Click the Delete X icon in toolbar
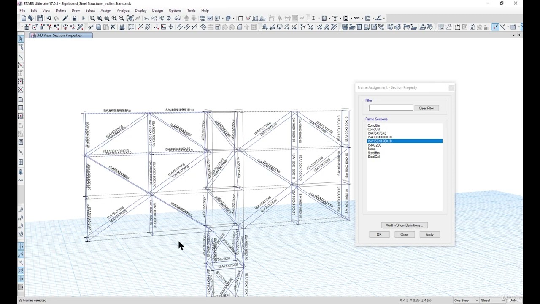This screenshot has width=540, height=304. pos(113,27)
